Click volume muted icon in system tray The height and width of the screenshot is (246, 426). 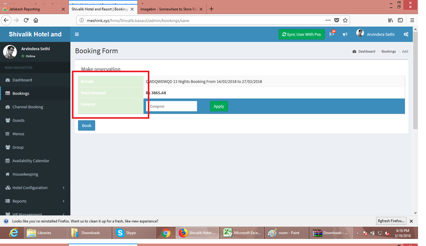(x=387, y=233)
